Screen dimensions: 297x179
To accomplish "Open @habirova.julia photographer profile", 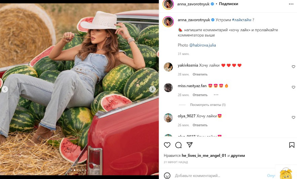I will 202,45.
